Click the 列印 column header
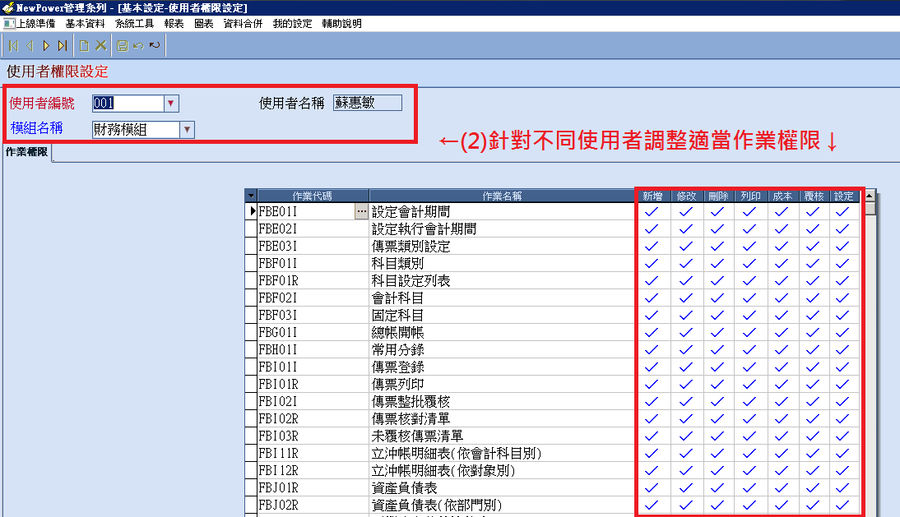Image resolution: width=900 pixels, height=517 pixels. tap(749, 196)
